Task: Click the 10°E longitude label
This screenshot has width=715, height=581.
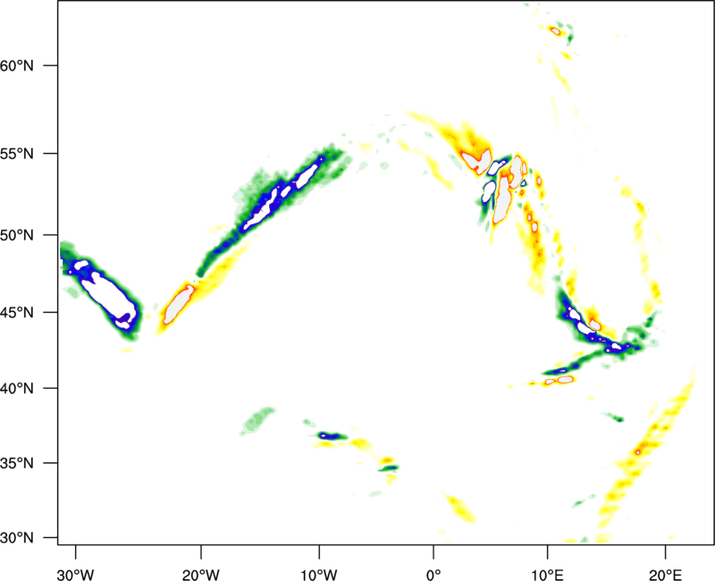Action: coord(547,575)
